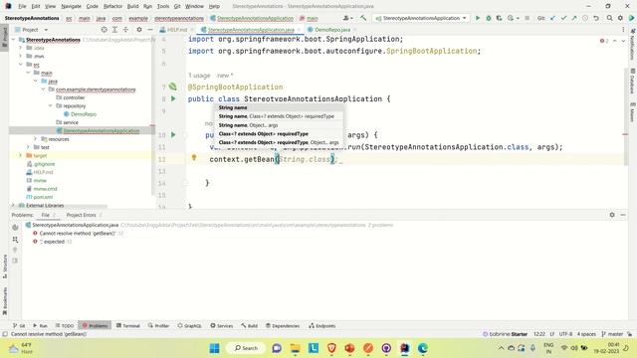Image resolution: width=637 pixels, height=358 pixels.
Task: Open Terminal tool window
Action: tap(128, 325)
